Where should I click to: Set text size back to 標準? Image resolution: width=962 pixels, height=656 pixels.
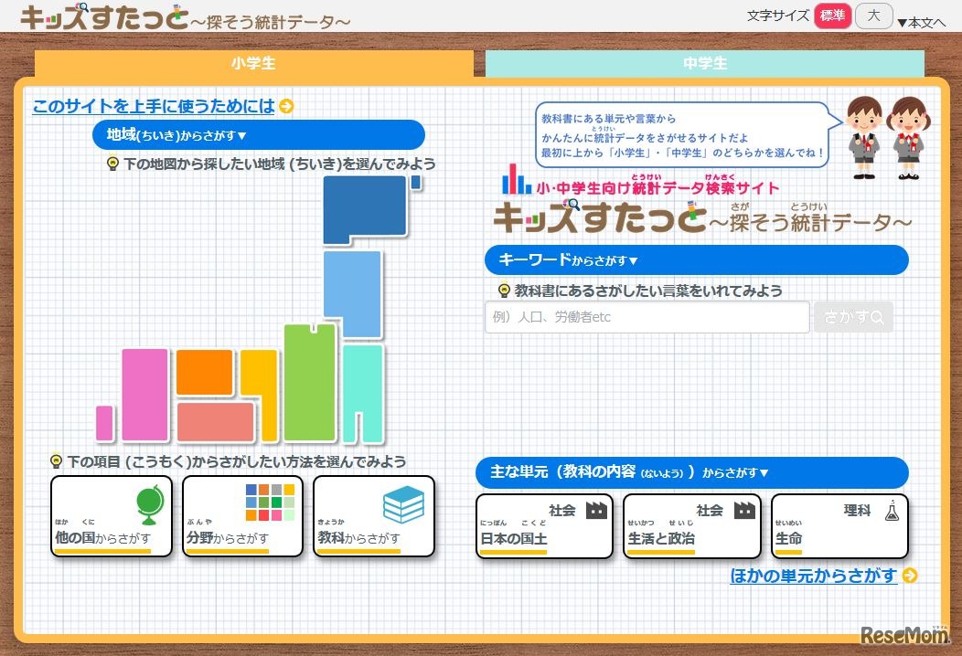[832, 16]
